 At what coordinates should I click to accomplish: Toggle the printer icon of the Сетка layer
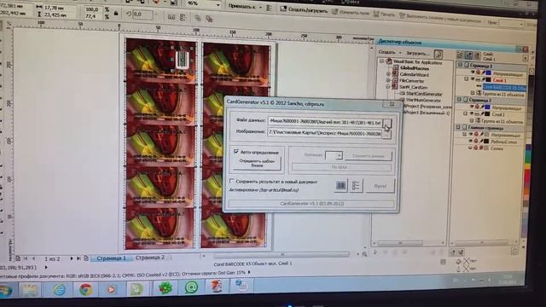[x=476, y=148]
